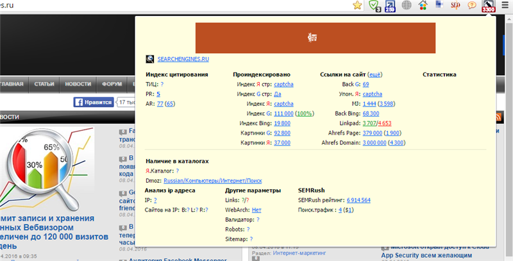
Task: Open Back Bing value 68 300
Action: coord(371,114)
